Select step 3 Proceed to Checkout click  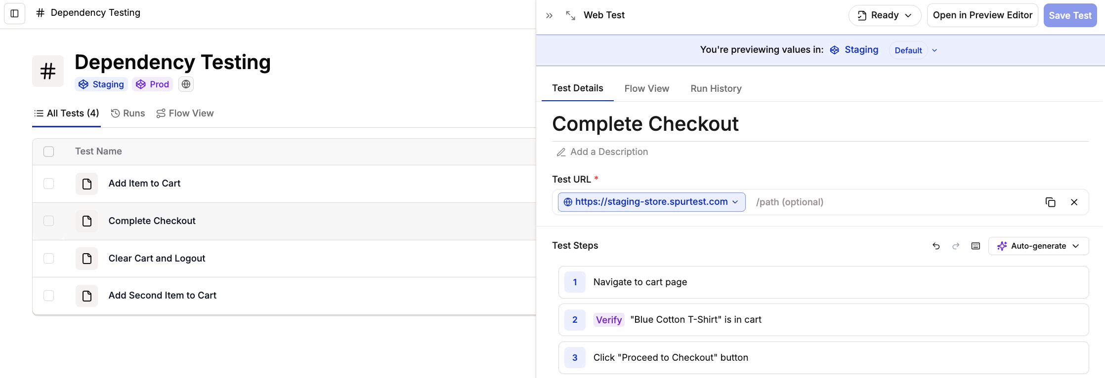823,358
